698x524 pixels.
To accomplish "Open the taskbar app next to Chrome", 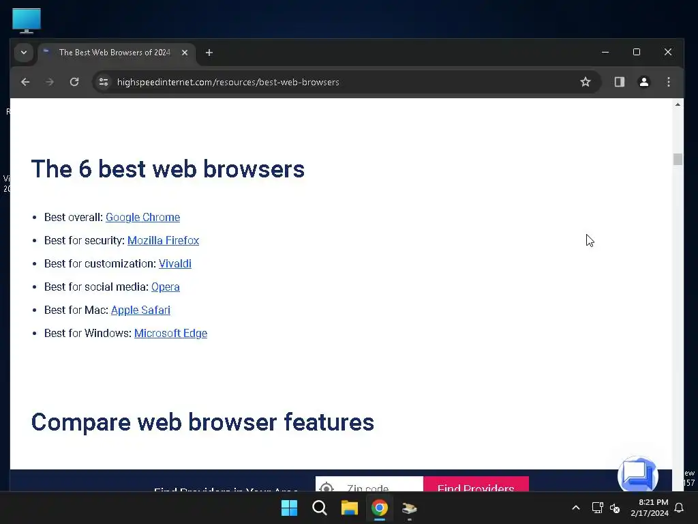I will point(410,508).
